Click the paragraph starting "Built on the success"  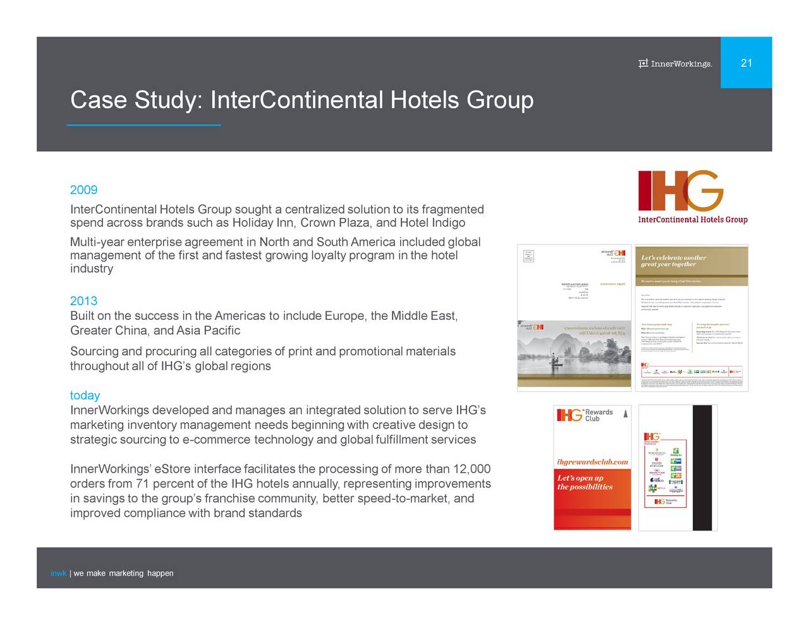(x=264, y=323)
